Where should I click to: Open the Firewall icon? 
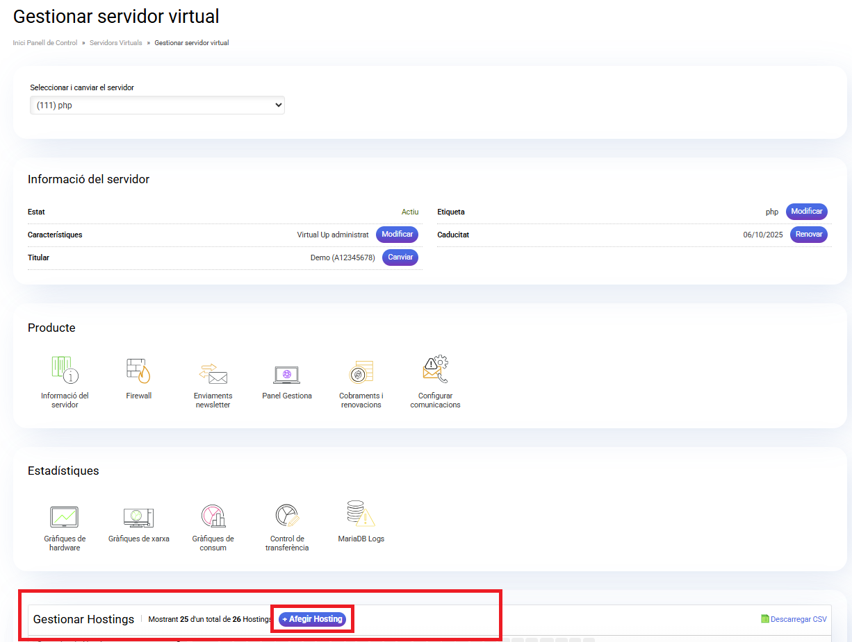coord(138,371)
